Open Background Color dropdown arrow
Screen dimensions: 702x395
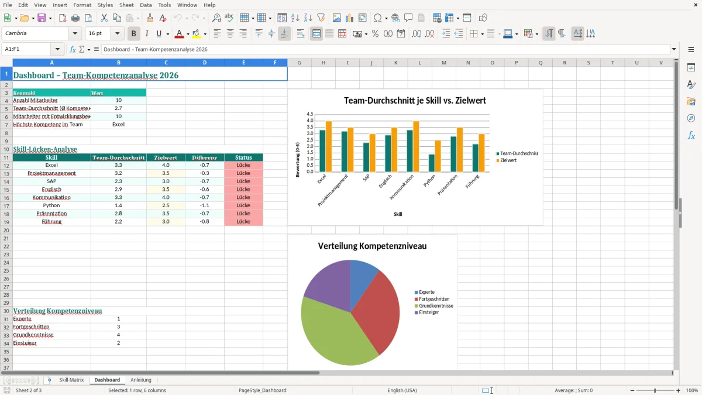tap(204, 34)
